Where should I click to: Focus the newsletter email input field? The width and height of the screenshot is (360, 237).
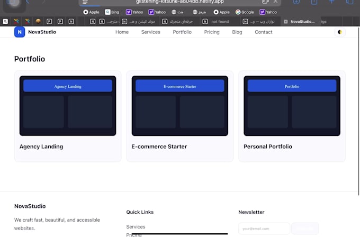click(264, 229)
